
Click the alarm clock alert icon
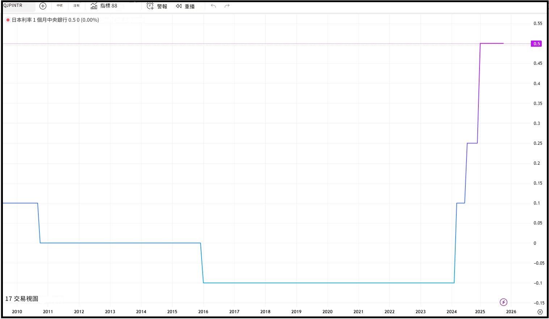(150, 6)
